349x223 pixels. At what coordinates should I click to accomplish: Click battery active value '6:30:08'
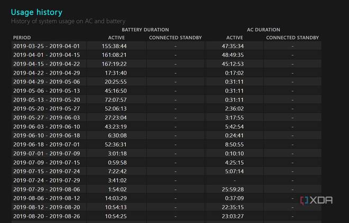(x=117, y=135)
